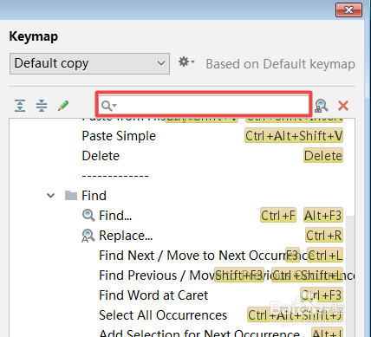Click the Find folder icon
371x337 pixels.
click(71, 196)
